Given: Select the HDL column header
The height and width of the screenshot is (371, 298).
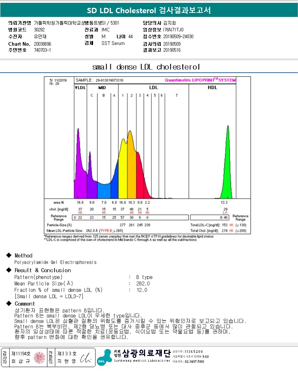Looking at the screenshot, I should tap(212, 87).
